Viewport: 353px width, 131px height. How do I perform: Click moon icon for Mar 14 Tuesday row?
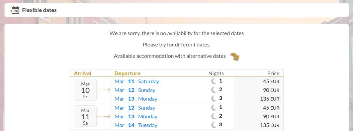214,125
